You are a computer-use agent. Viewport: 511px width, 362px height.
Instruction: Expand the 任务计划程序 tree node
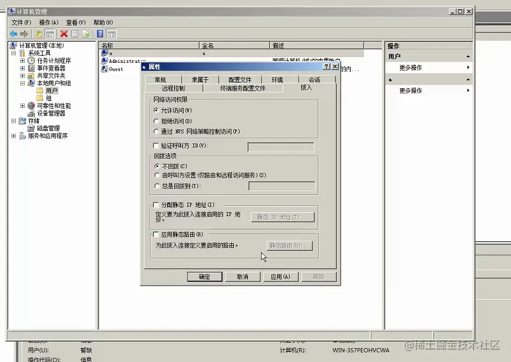click(22, 60)
